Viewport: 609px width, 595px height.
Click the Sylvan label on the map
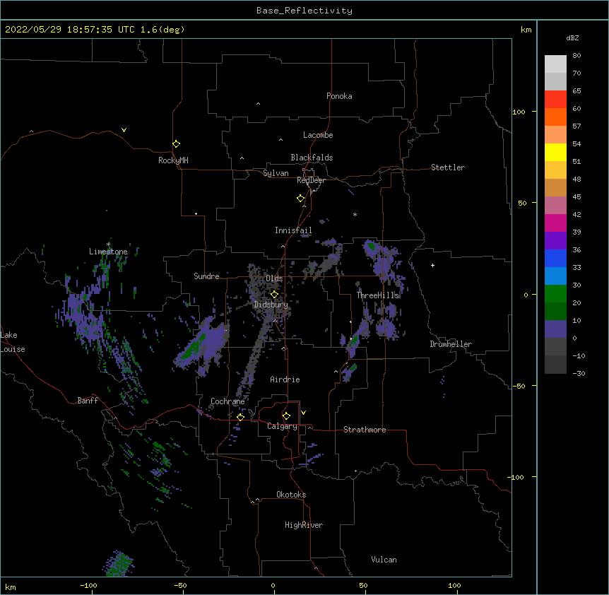point(276,173)
